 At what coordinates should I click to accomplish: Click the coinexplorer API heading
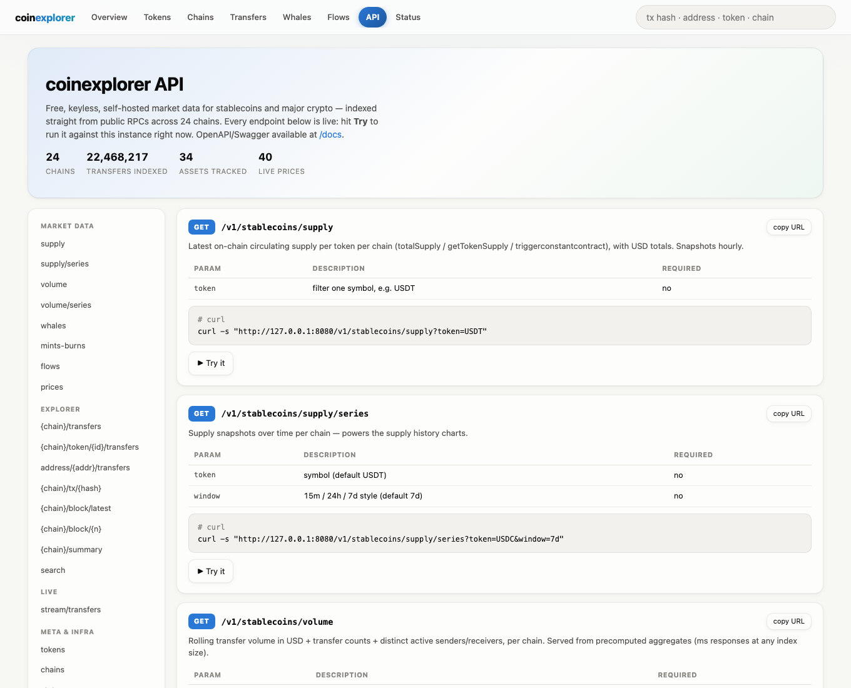tap(115, 84)
